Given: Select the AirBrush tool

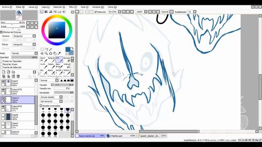Looking at the screenshot, I should point(67,66).
